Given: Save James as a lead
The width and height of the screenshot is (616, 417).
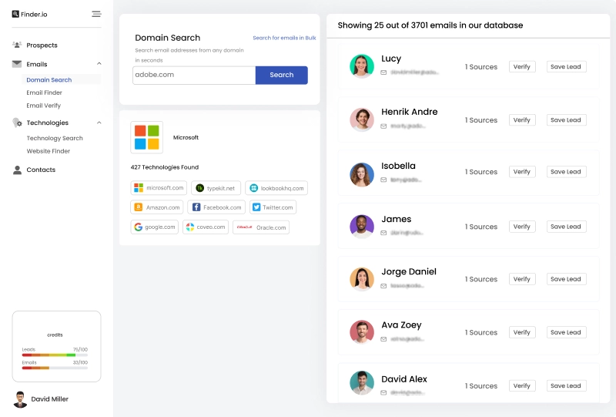Looking at the screenshot, I should tap(566, 227).
